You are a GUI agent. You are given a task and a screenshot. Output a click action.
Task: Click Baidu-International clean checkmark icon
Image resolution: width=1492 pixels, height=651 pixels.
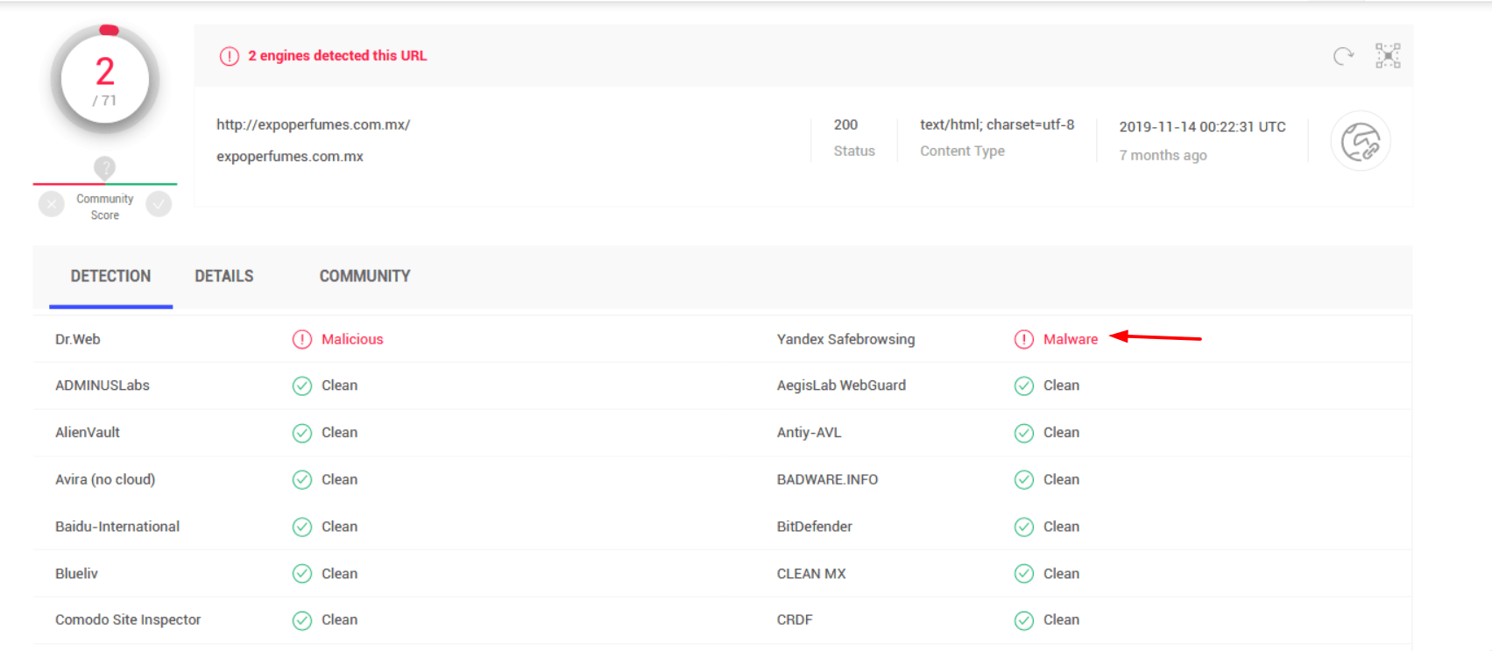coord(302,527)
